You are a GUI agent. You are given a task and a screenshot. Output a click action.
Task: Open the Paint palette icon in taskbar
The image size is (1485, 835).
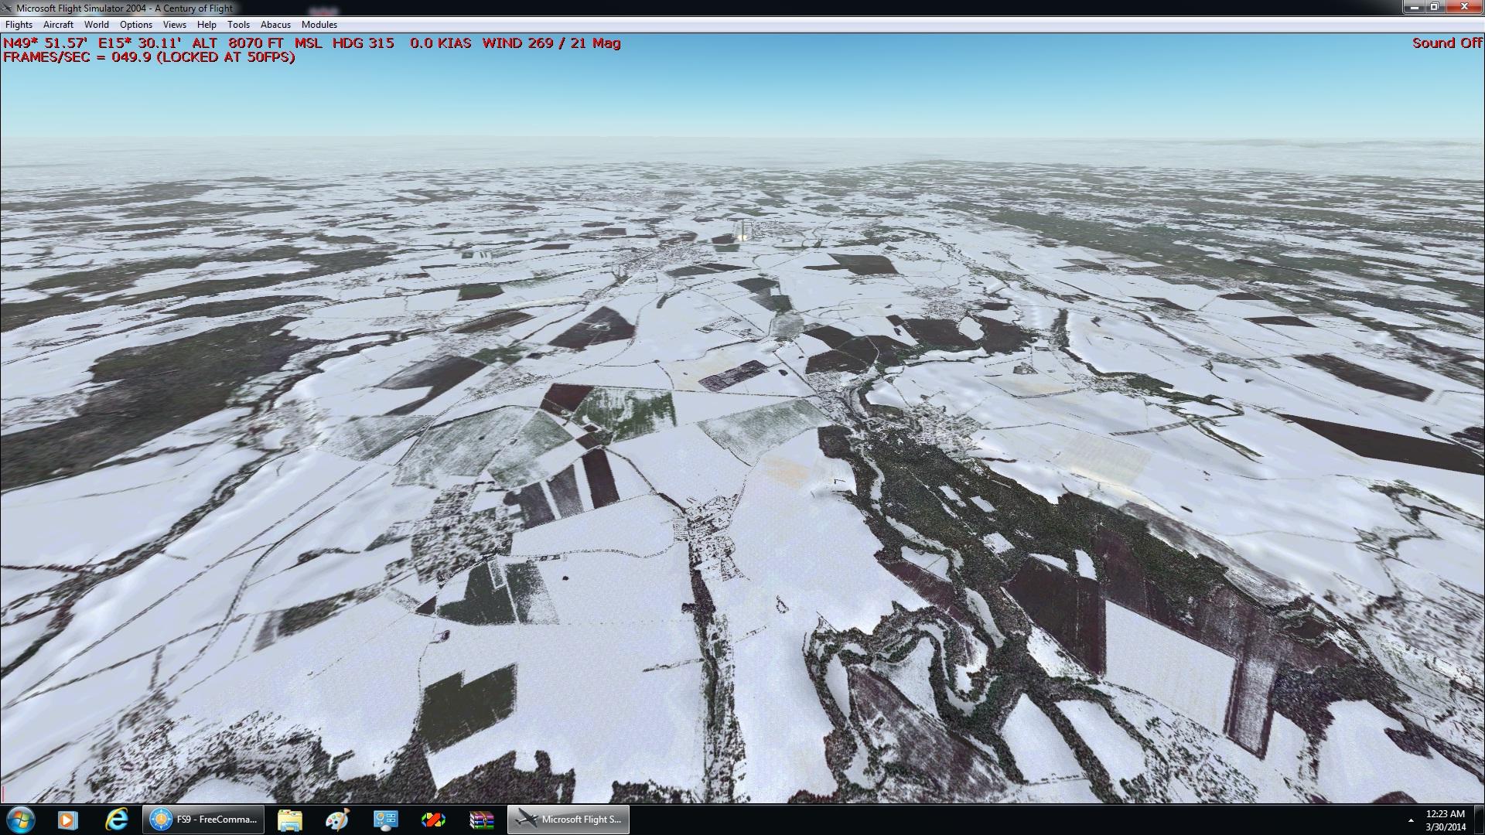337,820
